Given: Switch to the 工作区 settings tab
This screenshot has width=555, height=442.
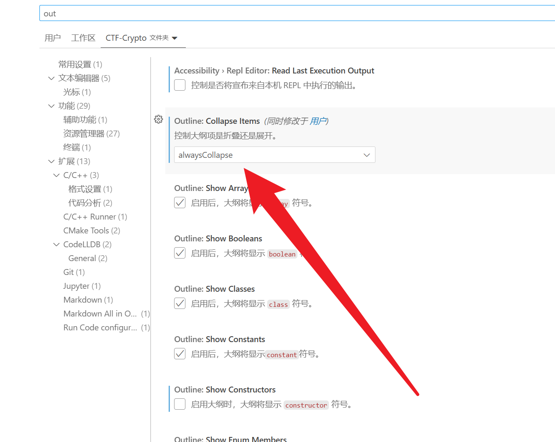Looking at the screenshot, I should tap(83, 38).
